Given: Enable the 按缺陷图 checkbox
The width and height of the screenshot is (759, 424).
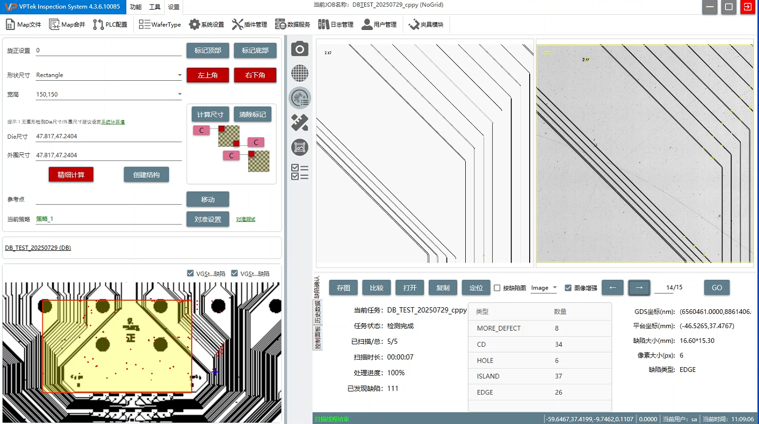Looking at the screenshot, I should [x=497, y=288].
